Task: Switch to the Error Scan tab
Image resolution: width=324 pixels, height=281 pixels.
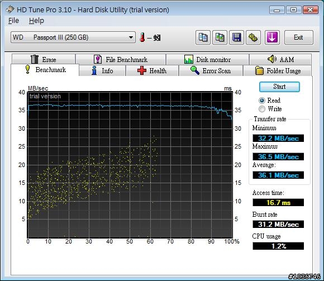Action: [x=211, y=70]
